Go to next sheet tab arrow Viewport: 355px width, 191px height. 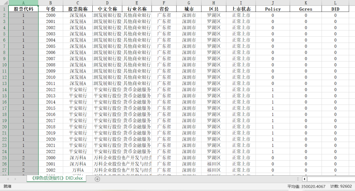[x=15, y=179]
